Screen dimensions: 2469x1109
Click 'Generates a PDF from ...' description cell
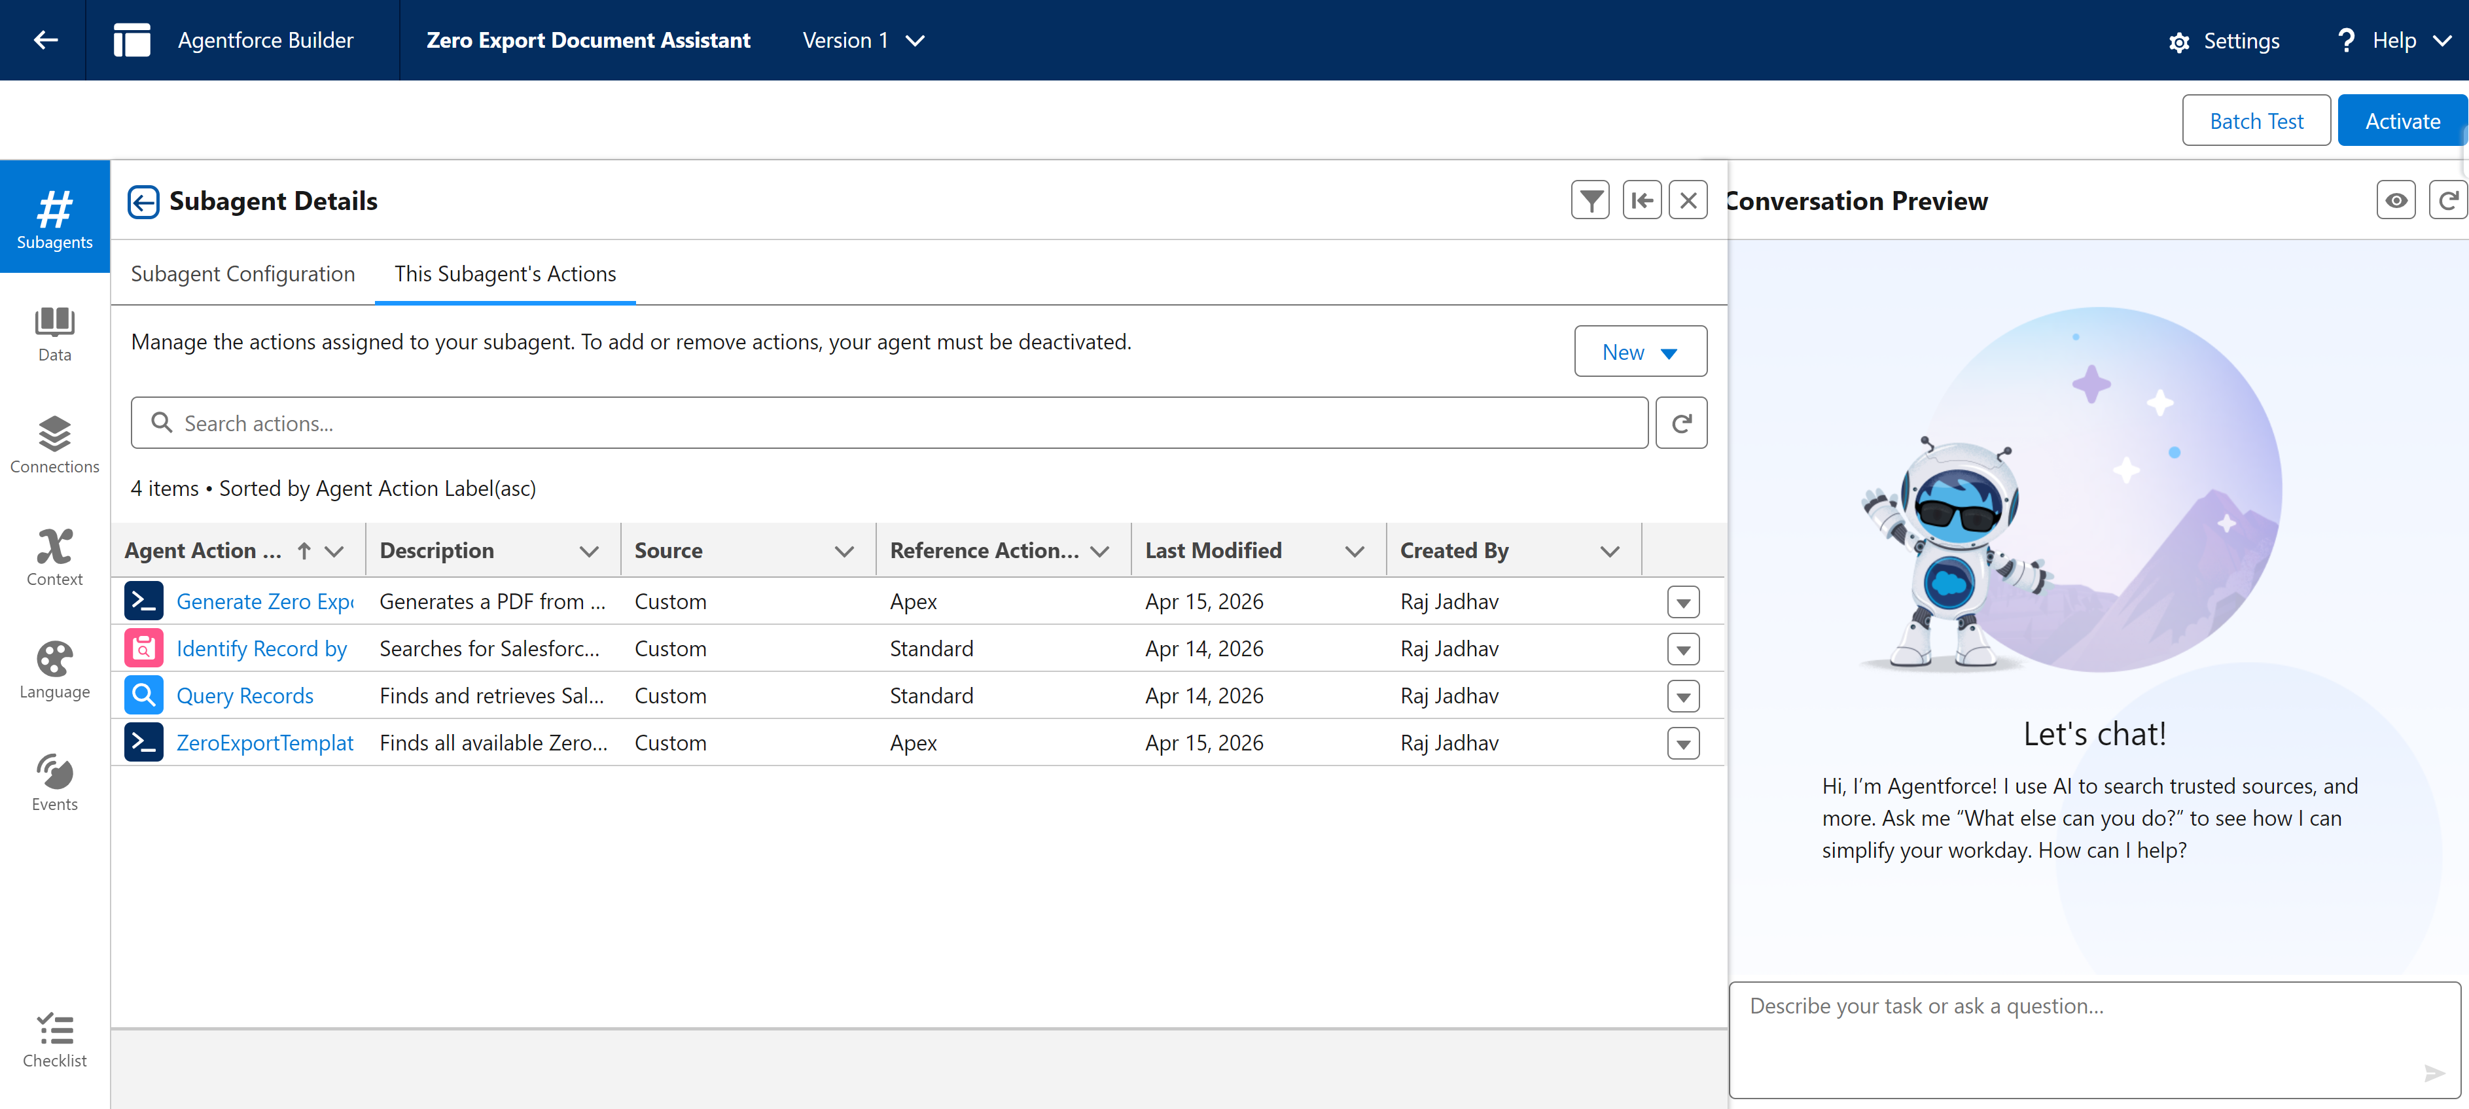click(x=493, y=602)
